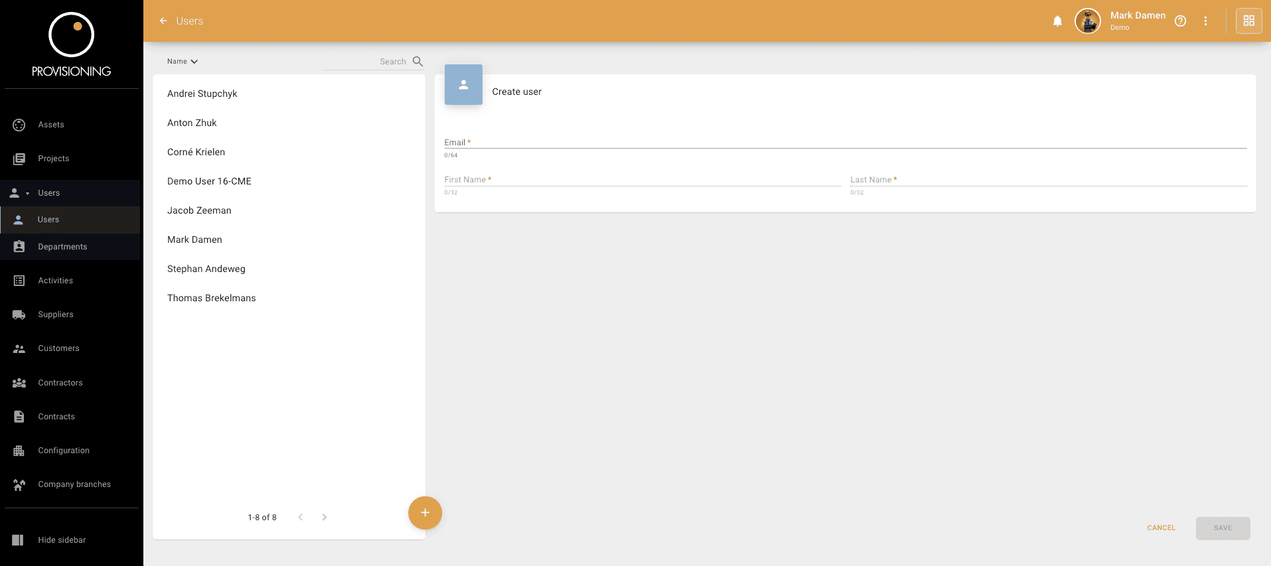Focus the Last Name input field
This screenshot has height=566, width=1271.
click(x=1048, y=179)
